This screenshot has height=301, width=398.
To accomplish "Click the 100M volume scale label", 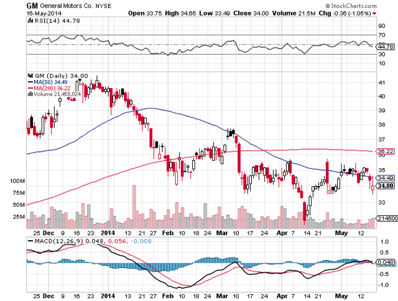I will [x=17, y=181].
